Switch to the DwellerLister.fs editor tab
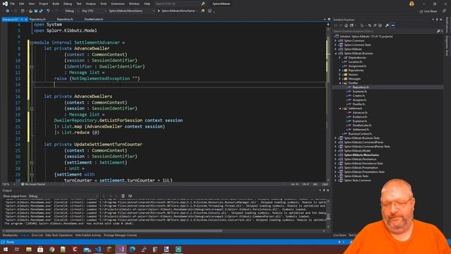Screen dimensions: 451x254 94,19
